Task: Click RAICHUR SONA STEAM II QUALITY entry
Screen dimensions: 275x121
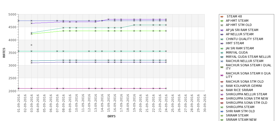Action: click(x=248, y=75)
